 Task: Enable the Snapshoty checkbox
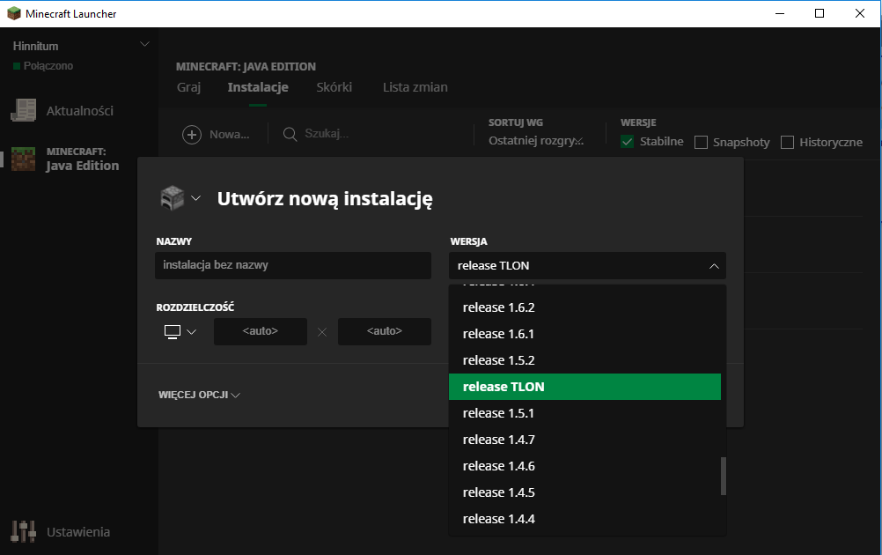coord(701,143)
